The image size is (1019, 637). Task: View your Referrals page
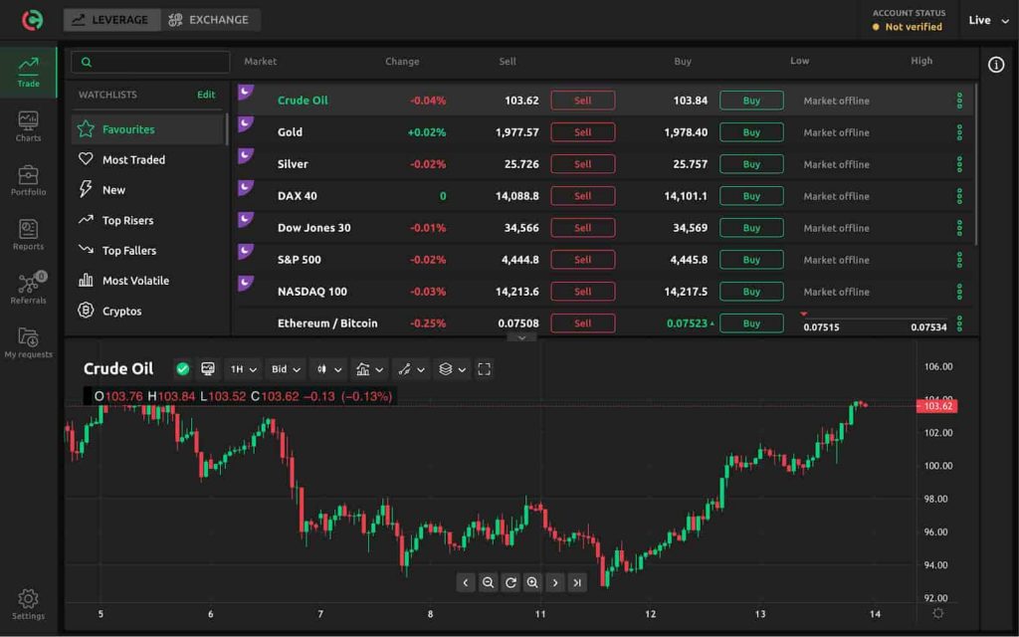29,289
